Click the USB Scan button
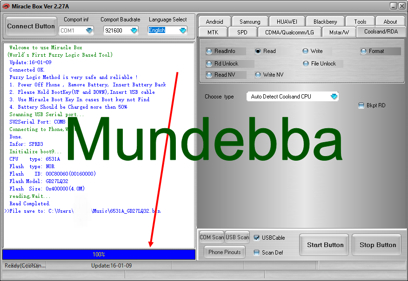Viewport: 408px width, 281px height. 237,237
